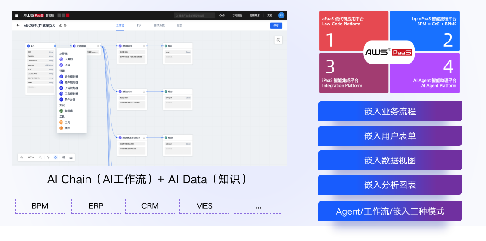The width and height of the screenshot is (486, 241).
Task: Click the 嵌入业务流程 button
Action: pos(390,111)
